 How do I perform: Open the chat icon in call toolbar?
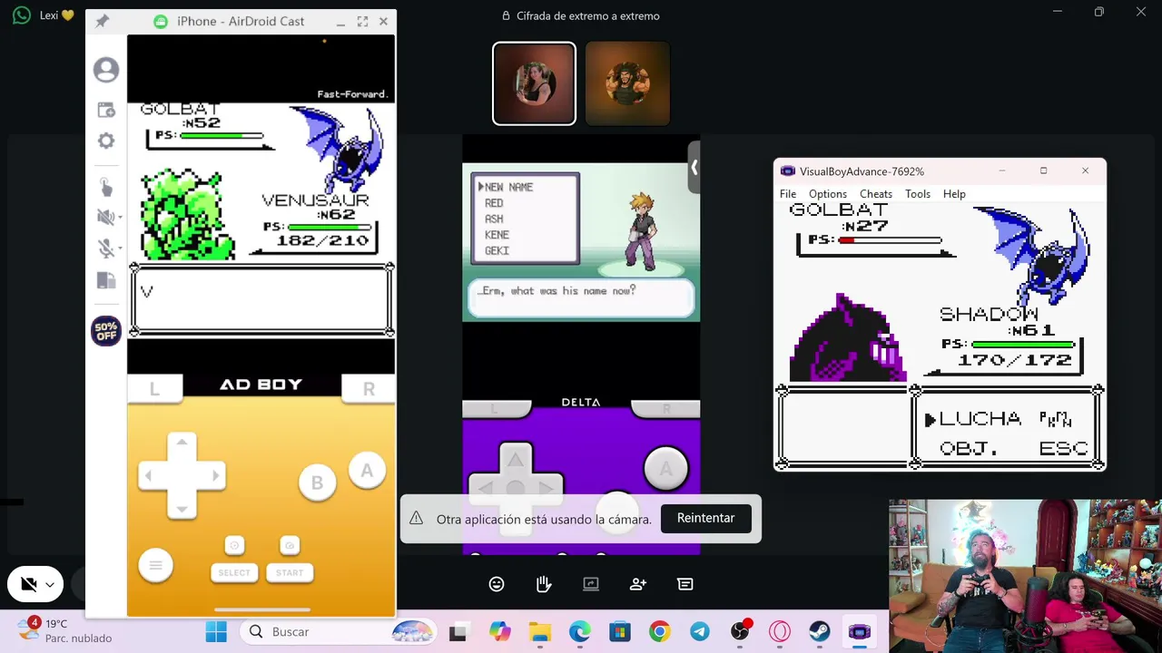[685, 584]
